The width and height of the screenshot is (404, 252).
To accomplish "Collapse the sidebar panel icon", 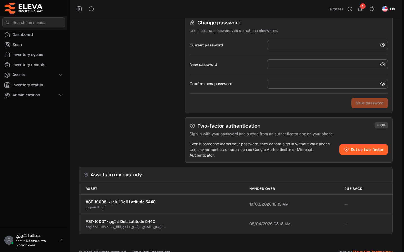I will (79, 9).
